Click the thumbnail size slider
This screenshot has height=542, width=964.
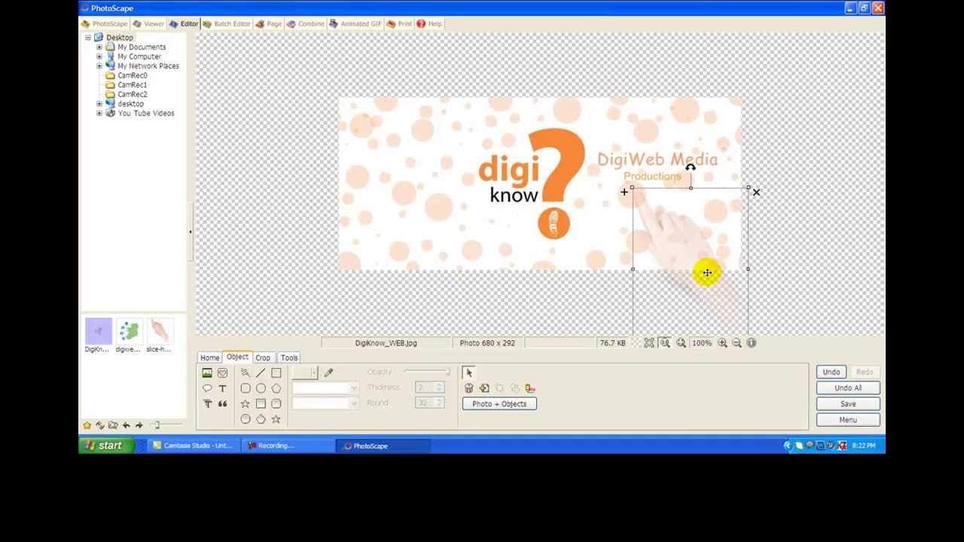point(166,425)
